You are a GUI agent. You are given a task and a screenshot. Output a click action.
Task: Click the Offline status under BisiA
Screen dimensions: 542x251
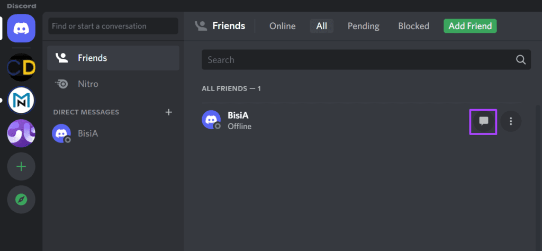pos(240,127)
